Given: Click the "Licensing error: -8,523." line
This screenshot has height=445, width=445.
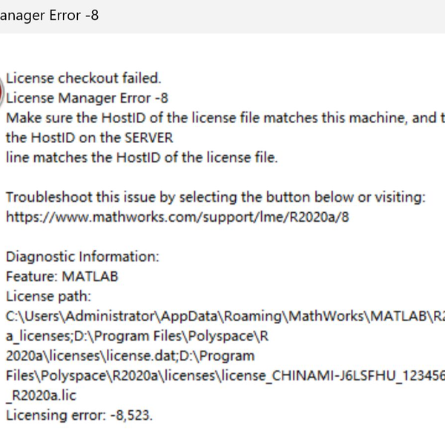Looking at the screenshot, I should click(x=79, y=415).
